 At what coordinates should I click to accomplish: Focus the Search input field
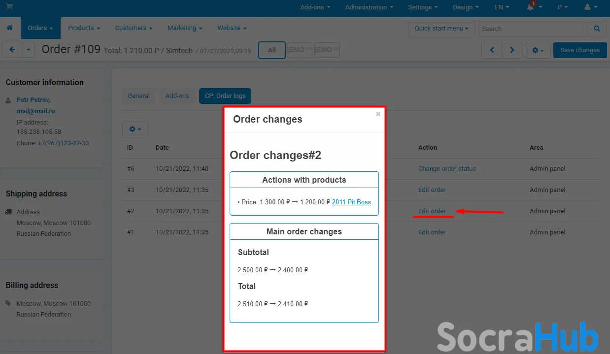coord(533,29)
